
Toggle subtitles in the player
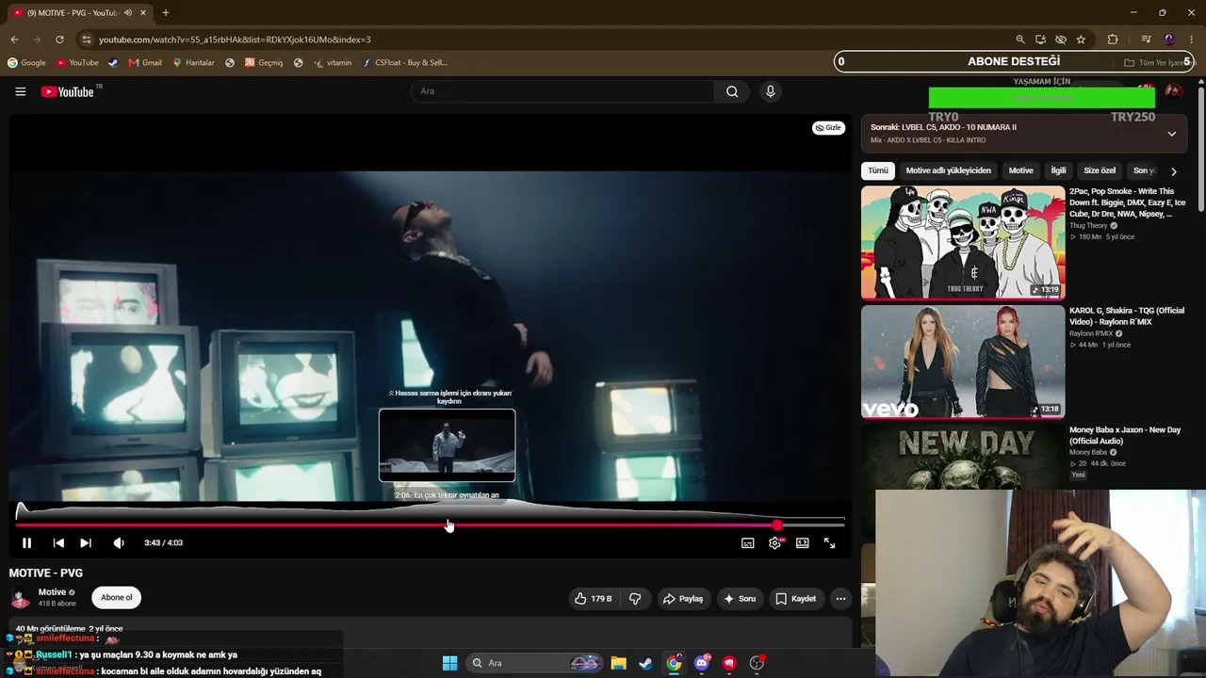tap(747, 543)
